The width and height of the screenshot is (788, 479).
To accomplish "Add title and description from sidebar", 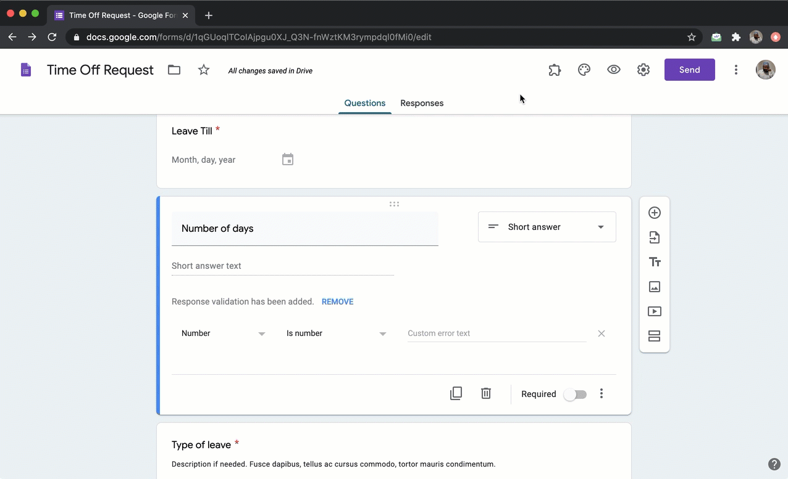I will pos(655,262).
